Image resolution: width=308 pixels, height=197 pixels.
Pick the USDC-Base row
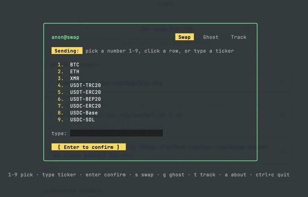click(77, 113)
